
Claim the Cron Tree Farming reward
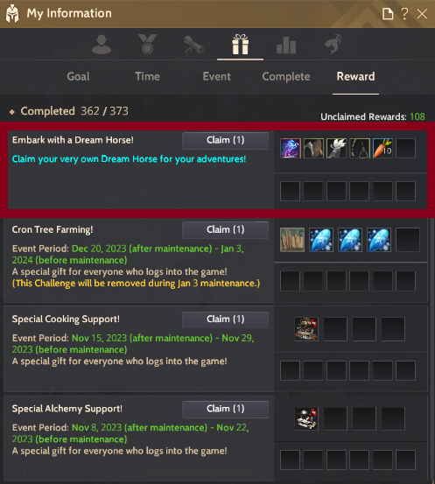point(225,230)
